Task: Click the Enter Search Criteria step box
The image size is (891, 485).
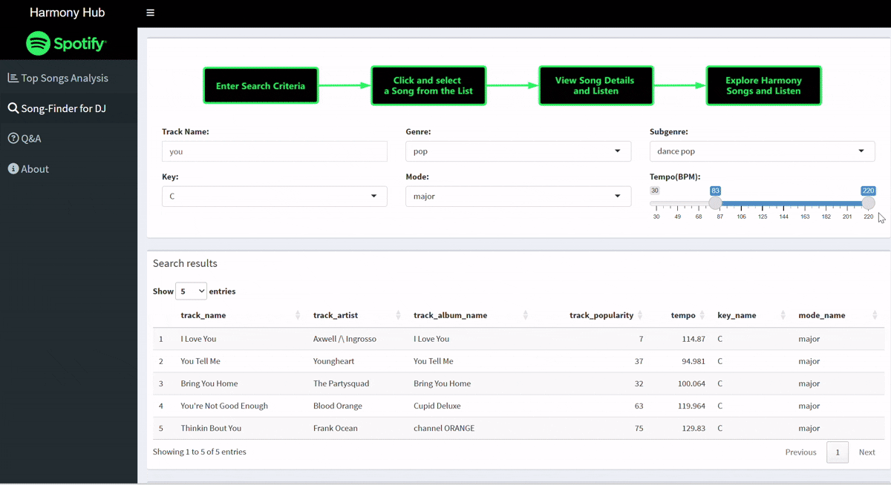Action: pos(261,86)
